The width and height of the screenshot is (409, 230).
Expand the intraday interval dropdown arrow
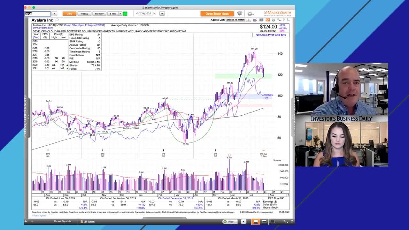coord(120,14)
